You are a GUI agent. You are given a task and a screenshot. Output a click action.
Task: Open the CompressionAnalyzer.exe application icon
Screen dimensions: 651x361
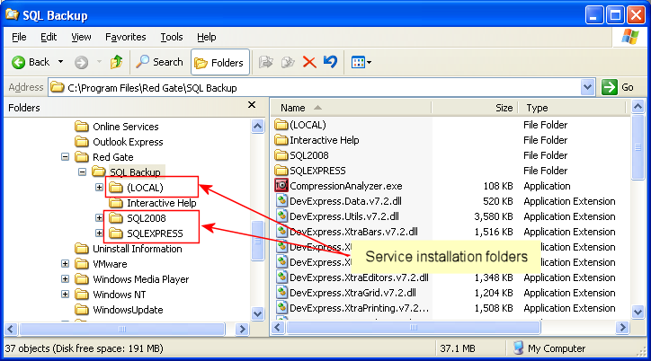tap(281, 186)
